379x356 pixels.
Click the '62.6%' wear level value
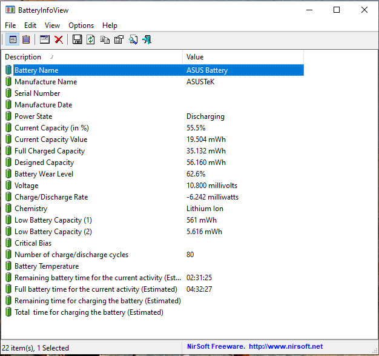(196, 174)
